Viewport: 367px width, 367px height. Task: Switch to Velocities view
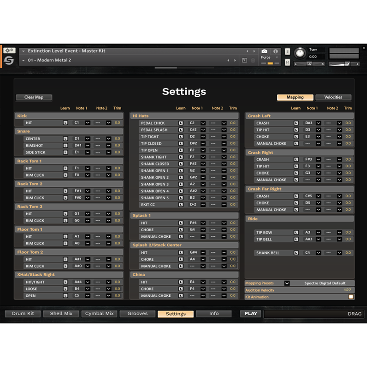pos(334,97)
